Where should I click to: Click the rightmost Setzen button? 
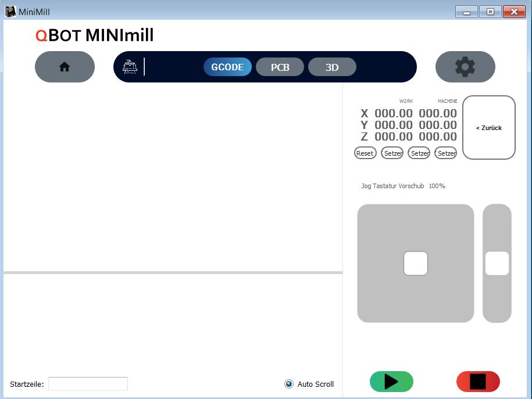pyautogui.click(x=446, y=153)
